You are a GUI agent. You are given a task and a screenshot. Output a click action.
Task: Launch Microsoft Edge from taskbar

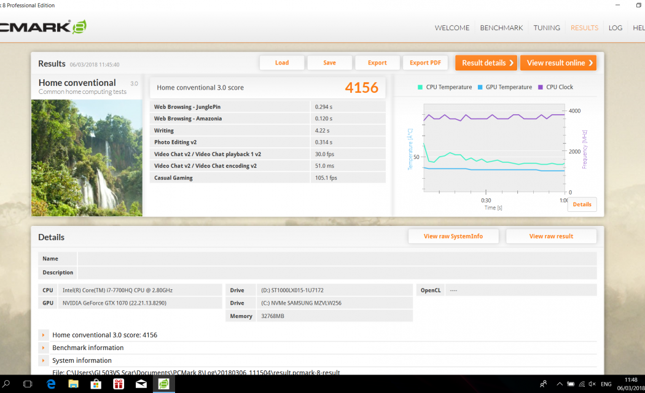(51, 384)
